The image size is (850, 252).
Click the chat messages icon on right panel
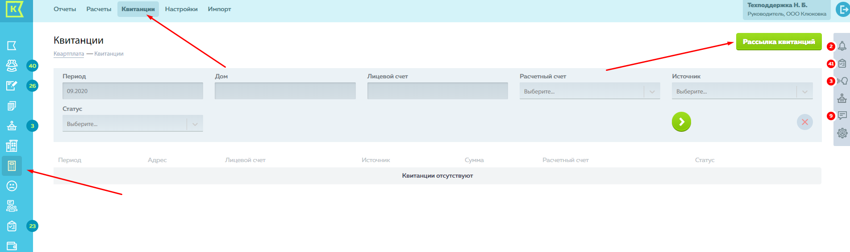click(x=842, y=116)
